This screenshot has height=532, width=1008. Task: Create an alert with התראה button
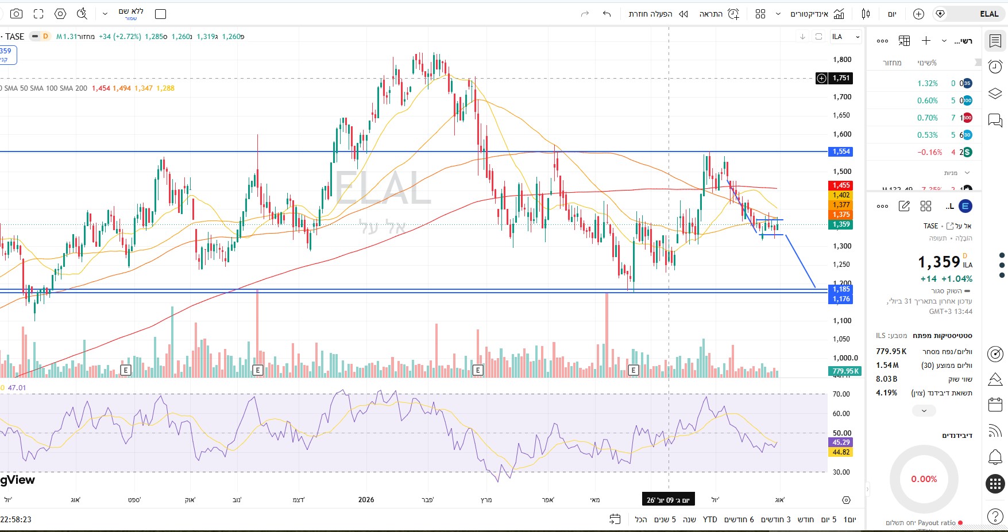pos(719,14)
